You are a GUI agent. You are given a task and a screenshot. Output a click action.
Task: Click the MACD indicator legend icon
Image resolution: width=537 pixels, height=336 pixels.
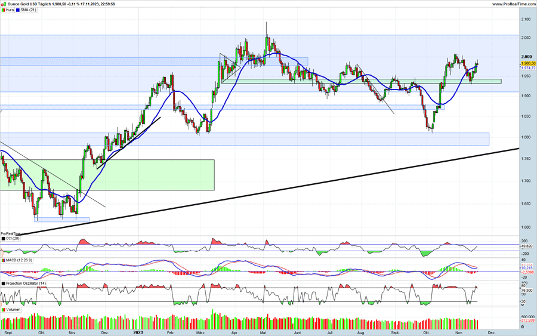click(x=3, y=260)
